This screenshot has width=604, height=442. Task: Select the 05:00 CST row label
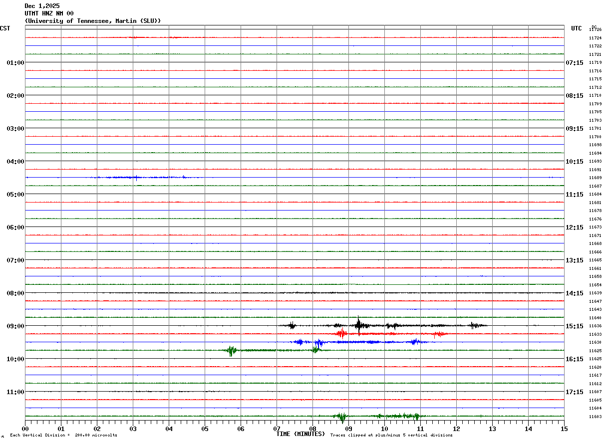[15, 195]
